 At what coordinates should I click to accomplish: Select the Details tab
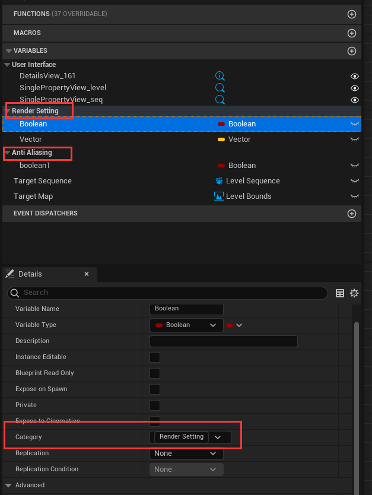click(31, 274)
